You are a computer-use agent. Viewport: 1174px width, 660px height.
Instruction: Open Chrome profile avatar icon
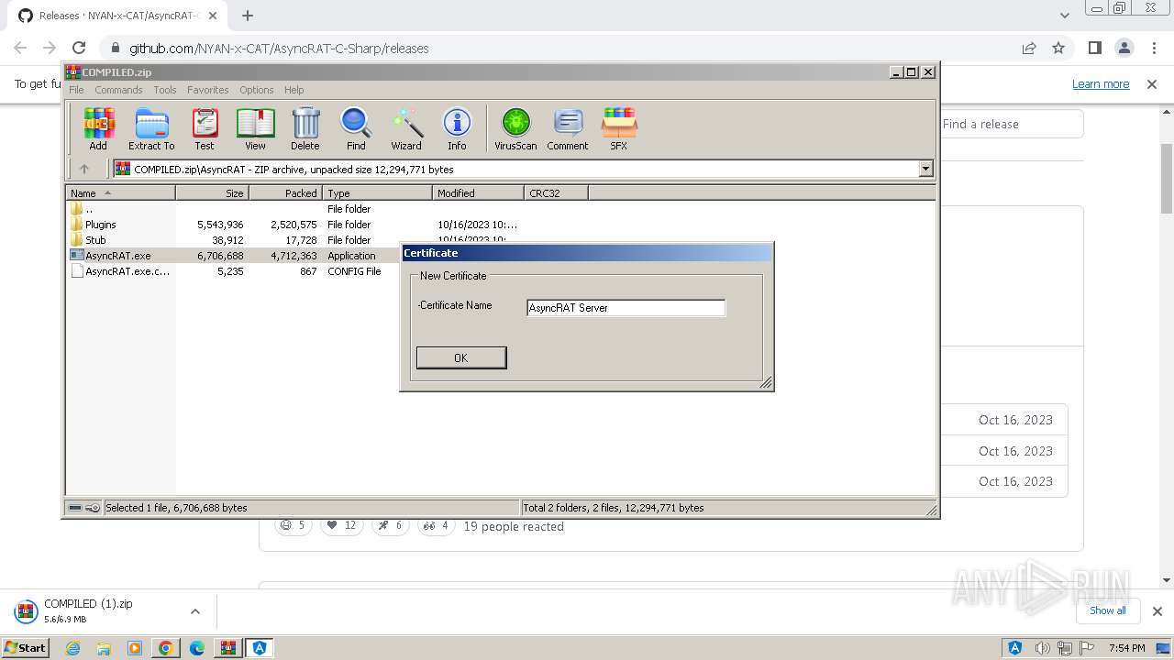point(1124,49)
